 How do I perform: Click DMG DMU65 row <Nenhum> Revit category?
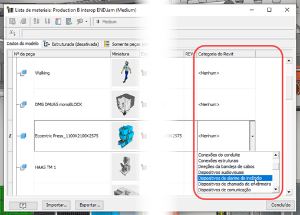coord(209,104)
